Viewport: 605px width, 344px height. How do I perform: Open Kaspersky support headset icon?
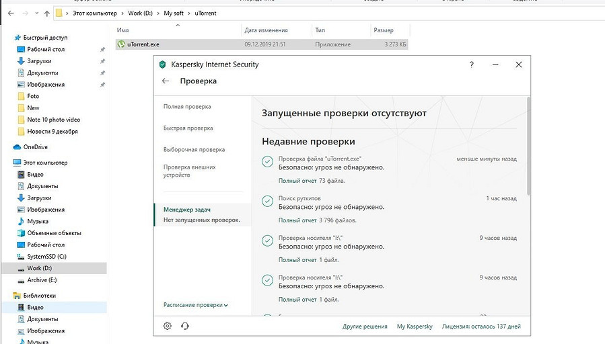coord(185,326)
